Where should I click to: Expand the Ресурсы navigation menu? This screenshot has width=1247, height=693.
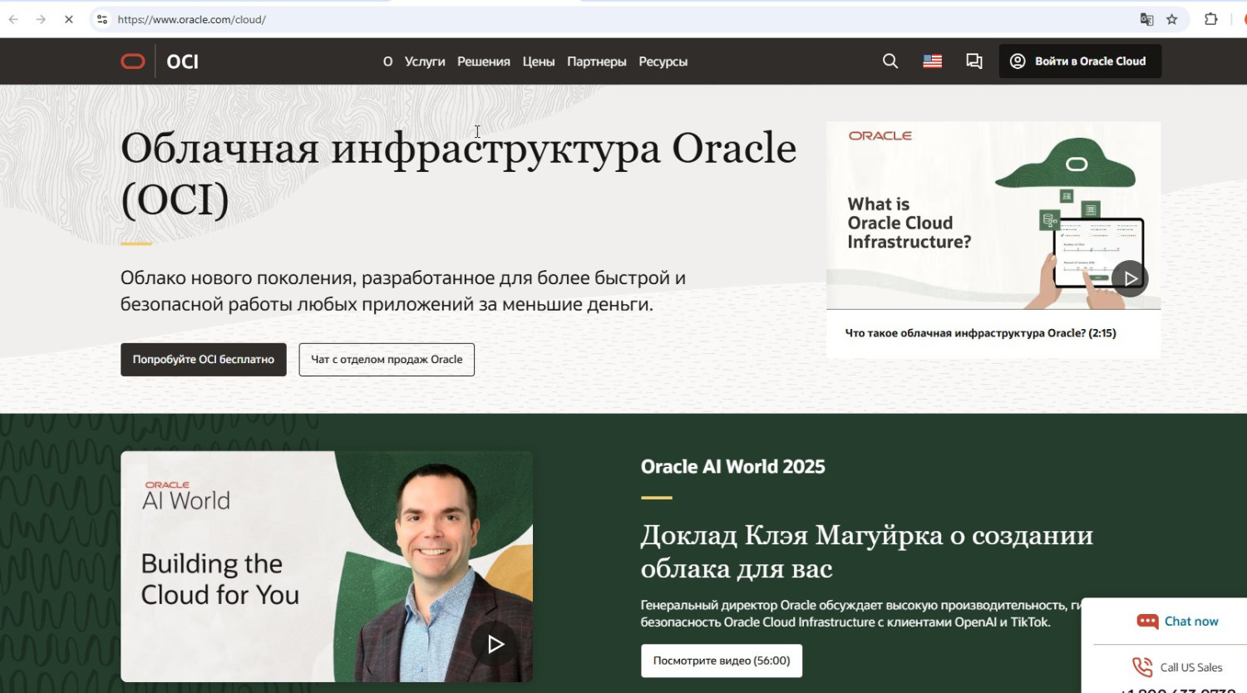pyautogui.click(x=663, y=61)
